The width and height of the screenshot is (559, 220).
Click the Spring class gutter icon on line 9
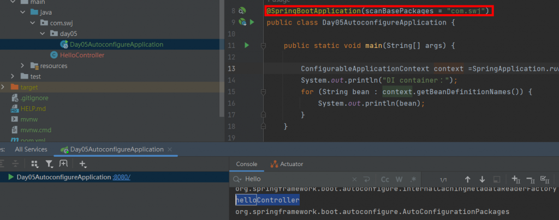(242, 22)
